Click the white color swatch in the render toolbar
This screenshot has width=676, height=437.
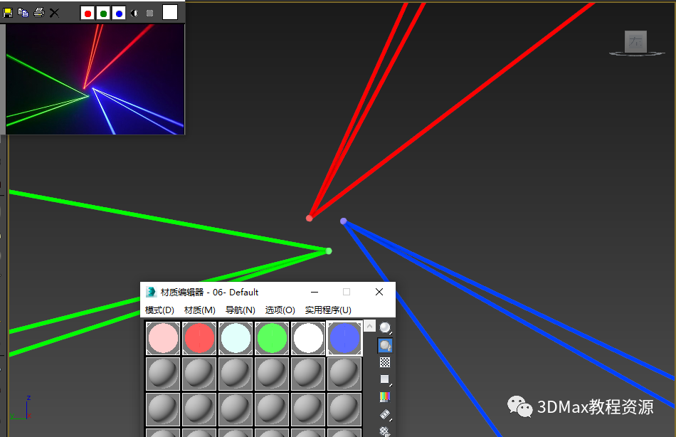coord(170,13)
